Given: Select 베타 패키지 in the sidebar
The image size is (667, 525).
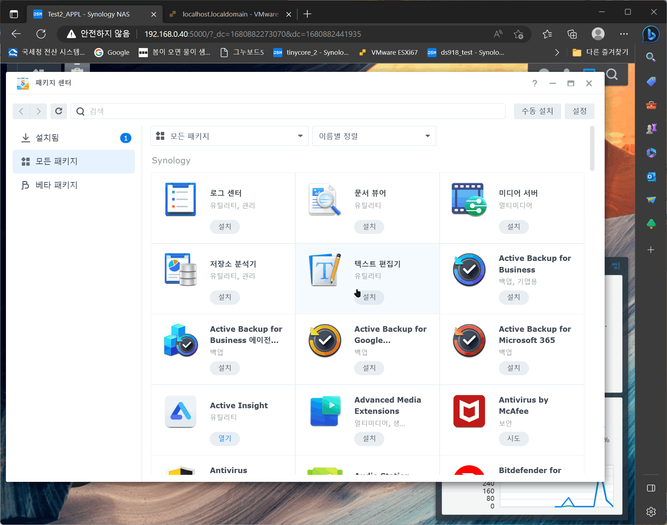Looking at the screenshot, I should tap(74, 185).
